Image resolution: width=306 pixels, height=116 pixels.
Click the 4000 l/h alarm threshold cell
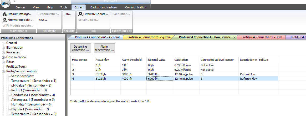[134, 79]
